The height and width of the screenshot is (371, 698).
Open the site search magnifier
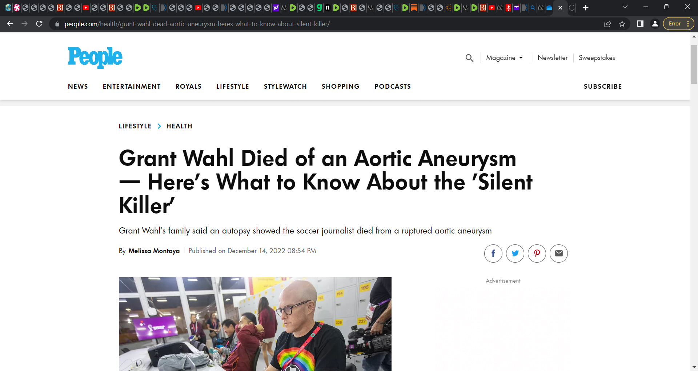(469, 58)
